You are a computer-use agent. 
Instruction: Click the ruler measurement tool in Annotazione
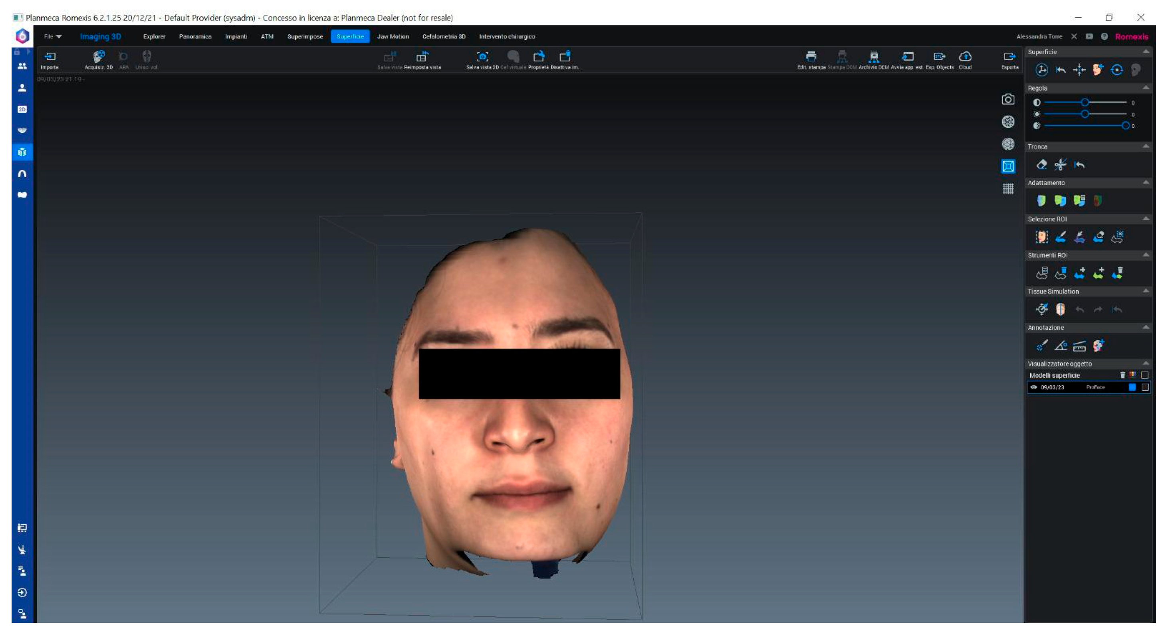[1079, 346]
